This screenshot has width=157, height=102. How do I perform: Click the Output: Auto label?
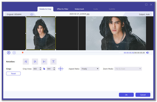tap(144, 14)
